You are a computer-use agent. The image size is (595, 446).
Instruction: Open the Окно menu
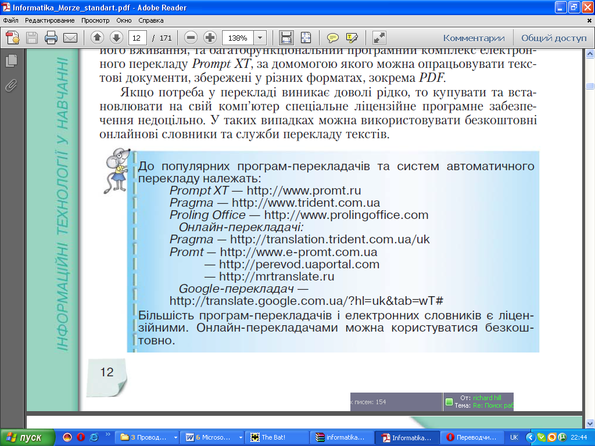(x=124, y=20)
